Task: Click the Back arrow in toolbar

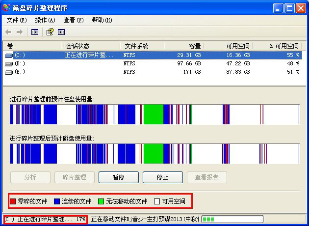Action: (x=8, y=32)
